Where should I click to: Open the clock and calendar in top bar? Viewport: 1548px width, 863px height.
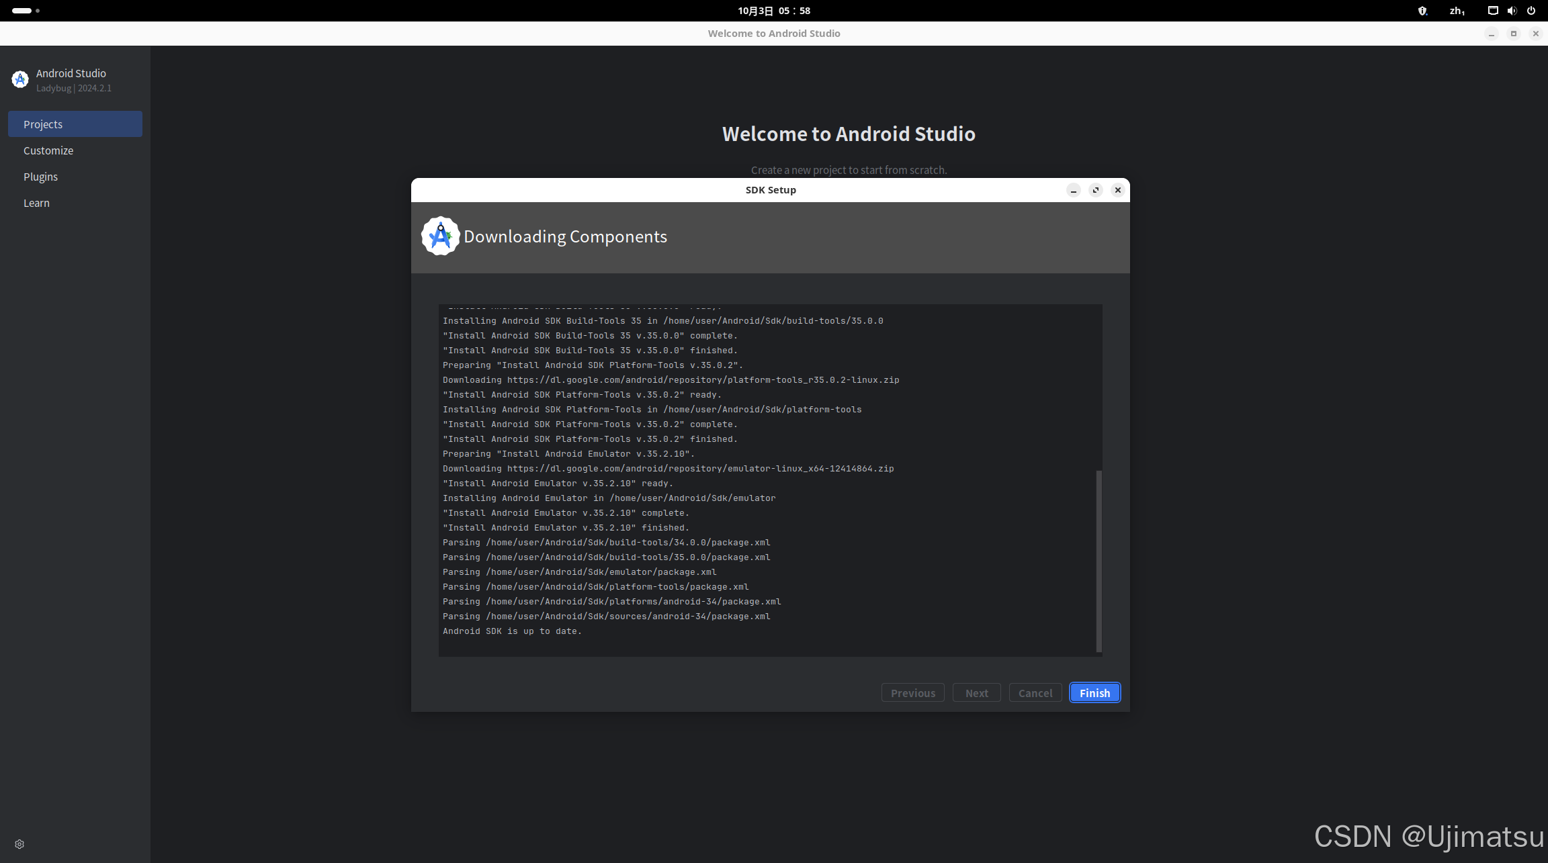(x=774, y=11)
